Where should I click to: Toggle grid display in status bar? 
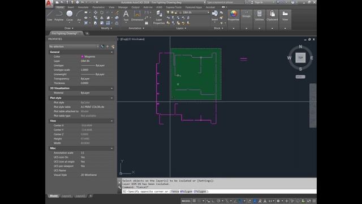click(x=194, y=201)
